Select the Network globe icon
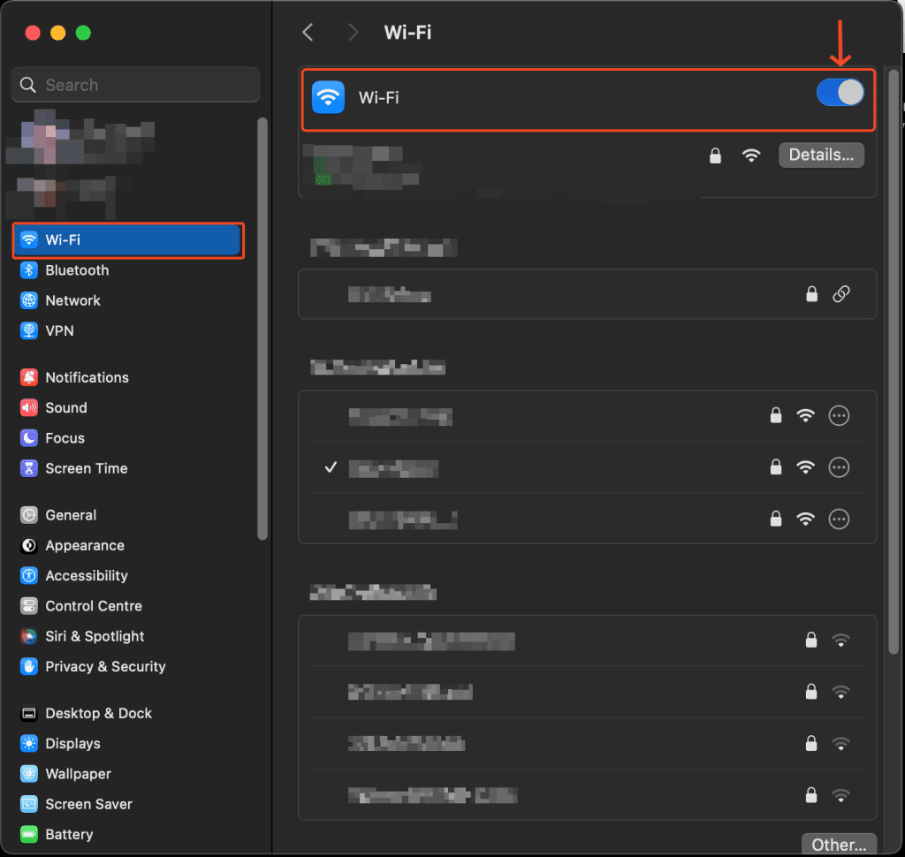Image resolution: width=905 pixels, height=857 pixels. (x=29, y=300)
